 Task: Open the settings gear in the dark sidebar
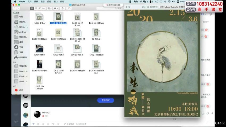coord(16,121)
